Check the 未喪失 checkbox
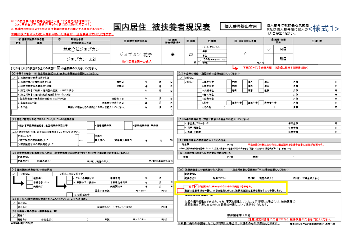 pos(90,136)
